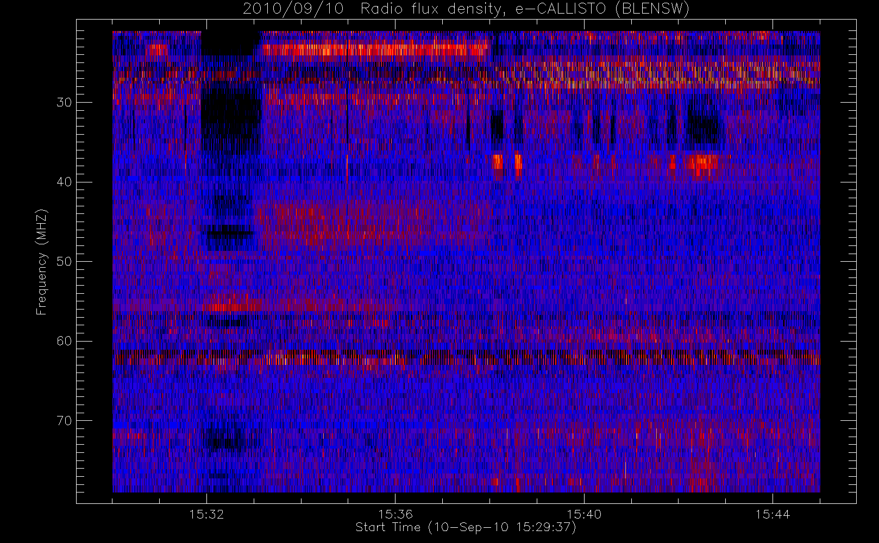Click the 70 MHz frequency tick label

pos(64,420)
